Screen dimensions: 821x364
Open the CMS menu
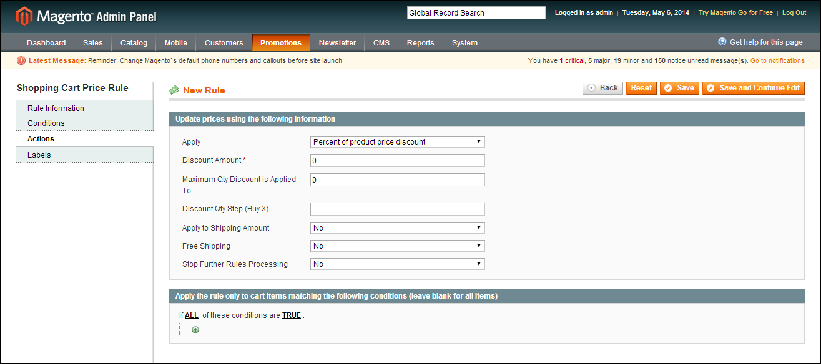(381, 43)
